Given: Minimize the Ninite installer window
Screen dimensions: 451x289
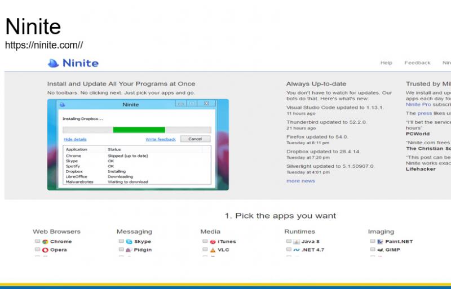Looking at the screenshot, I should pyautogui.click(x=180, y=103).
